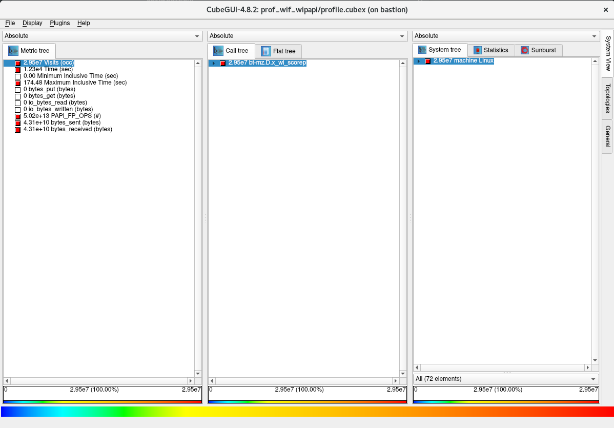This screenshot has width=614, height=428.
Task: Click the Statistics tab icon
Action: click(x=478, y=50)
